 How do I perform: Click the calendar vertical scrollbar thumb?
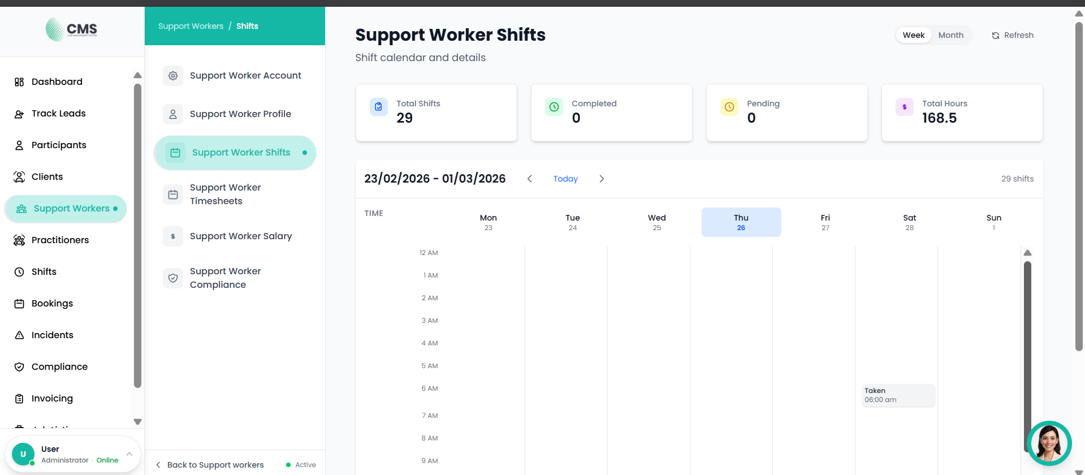click(x=1028, y=356)
